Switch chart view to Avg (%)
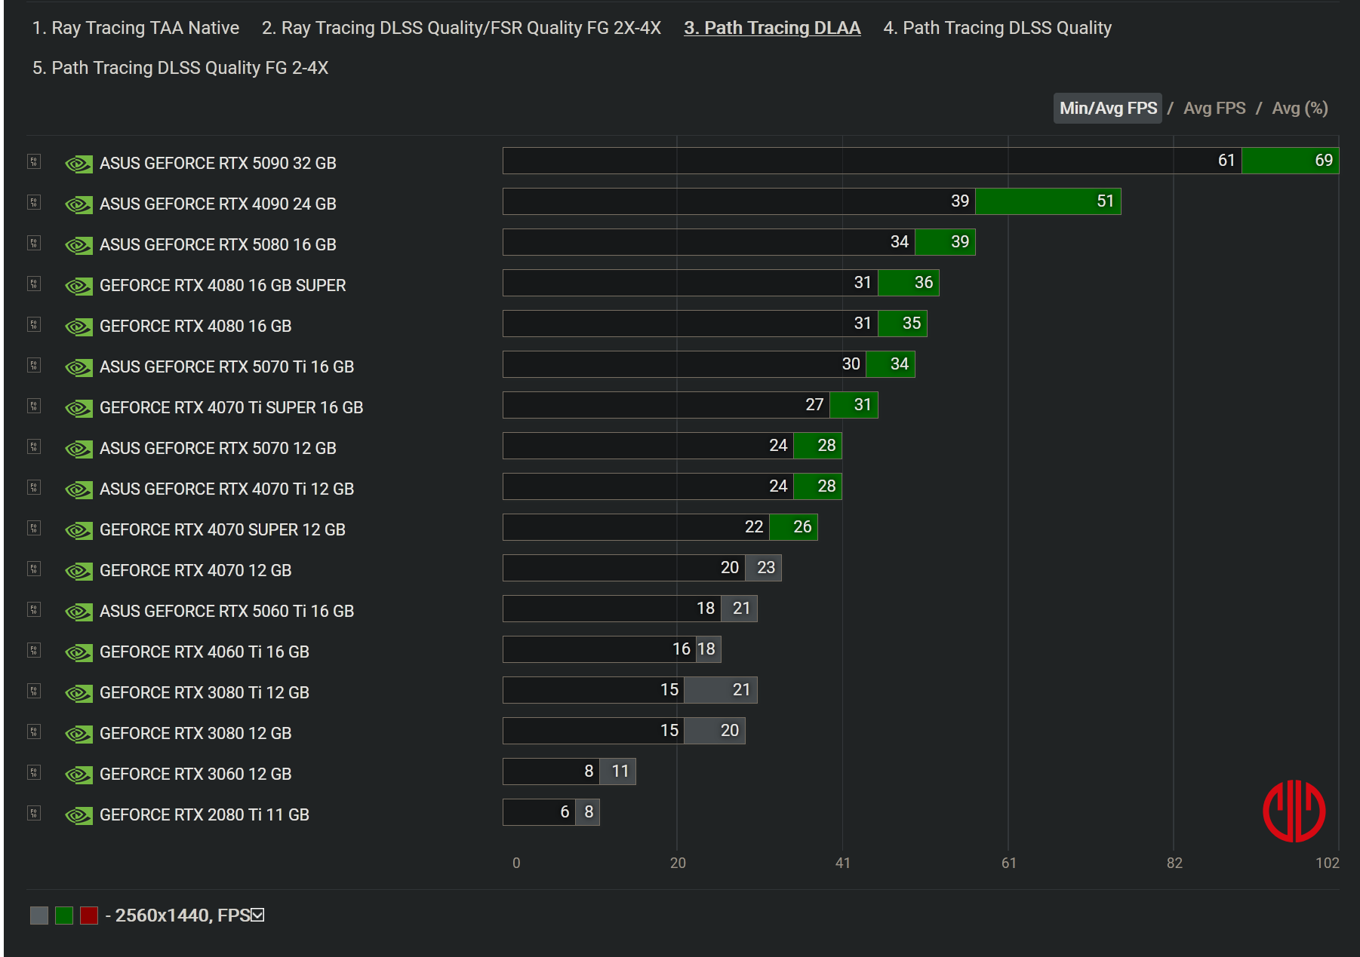This screenshot has width=1360, height=957. [1299, 109]
